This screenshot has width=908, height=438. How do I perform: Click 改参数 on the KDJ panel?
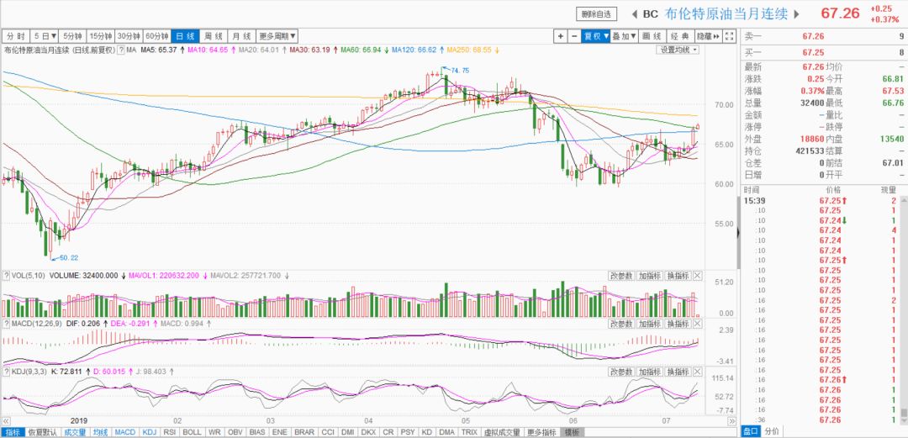tap(621, 371)
